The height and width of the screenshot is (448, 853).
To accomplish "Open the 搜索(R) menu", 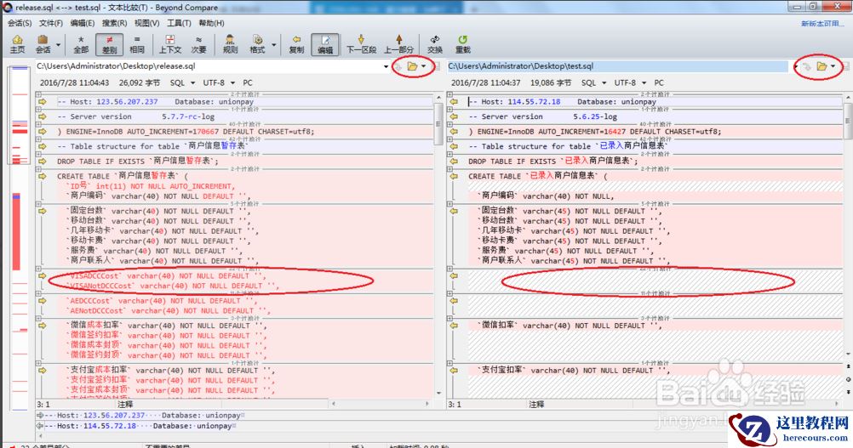I will 115,23.
